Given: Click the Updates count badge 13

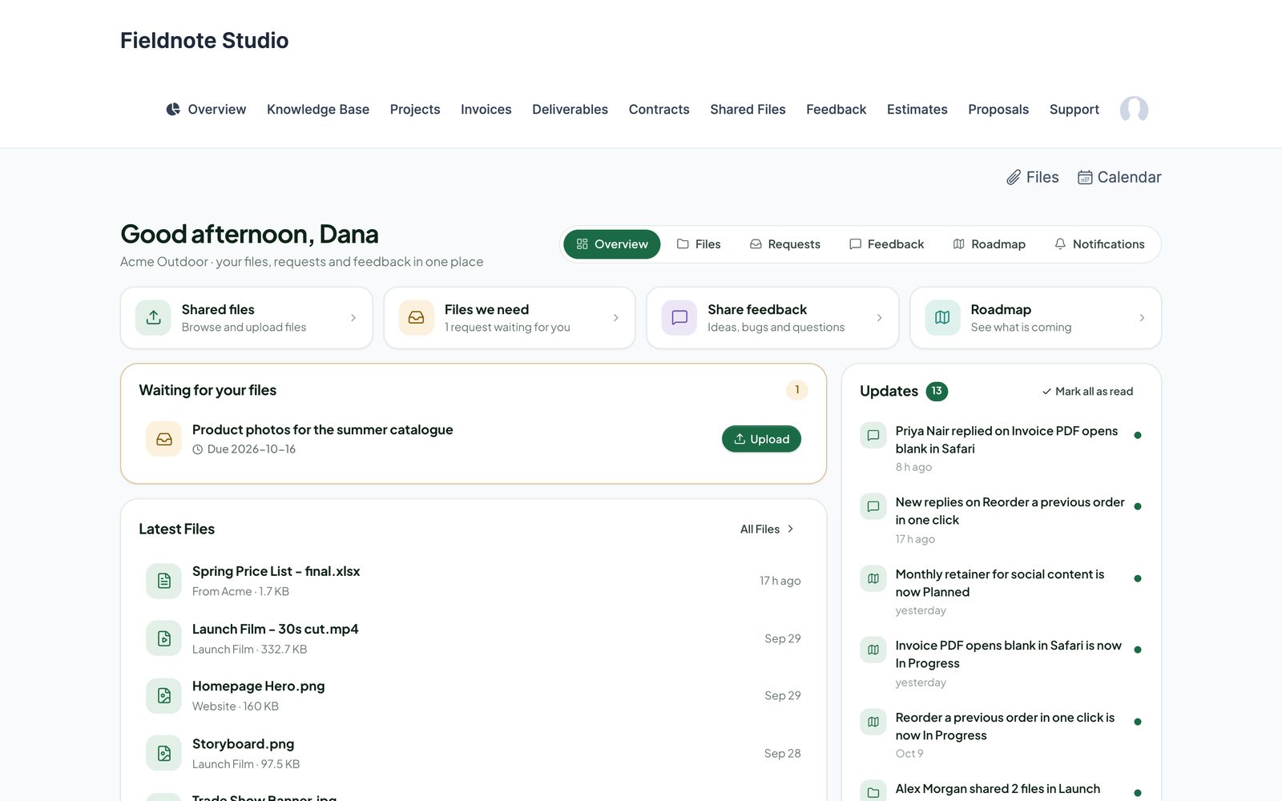Looking at the screenshot, I should [x=937, y=391].
